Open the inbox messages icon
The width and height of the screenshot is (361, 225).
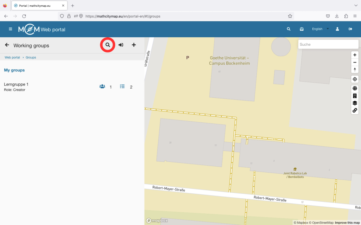[x=301, y=29]
